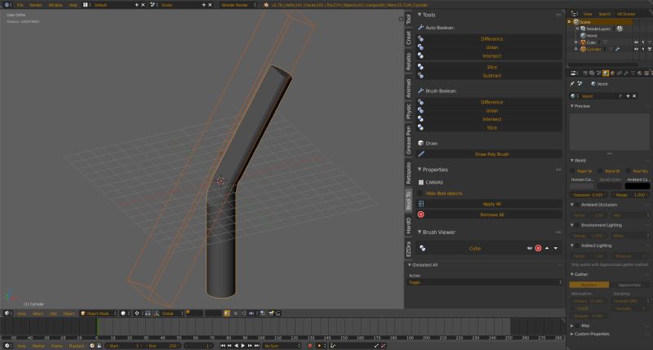Click the Exposure value slider
The width and height of the screenshot is (653, 350).
[x=589, y=195]
